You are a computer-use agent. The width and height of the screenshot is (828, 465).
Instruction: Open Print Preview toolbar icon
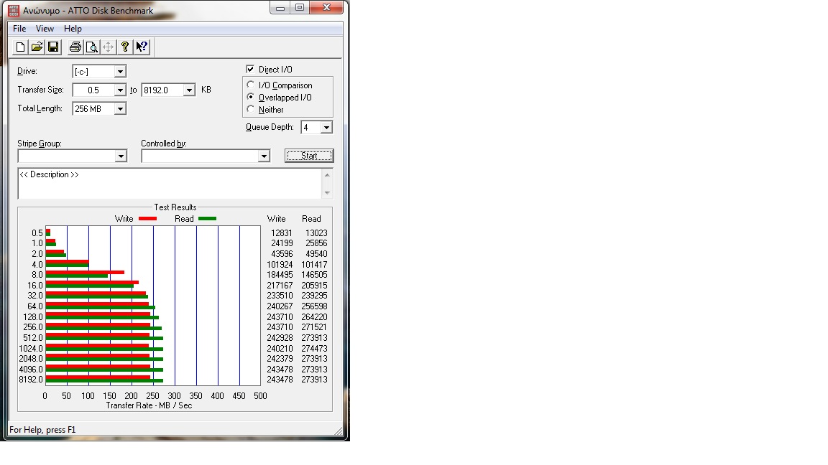92,47
